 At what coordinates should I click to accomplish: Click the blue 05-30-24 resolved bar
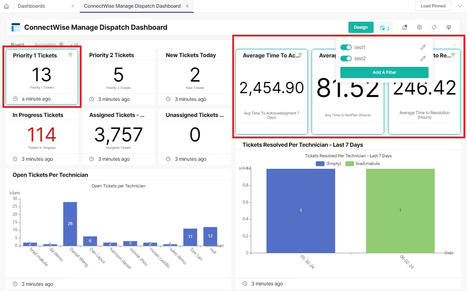(x=300, y=210)
